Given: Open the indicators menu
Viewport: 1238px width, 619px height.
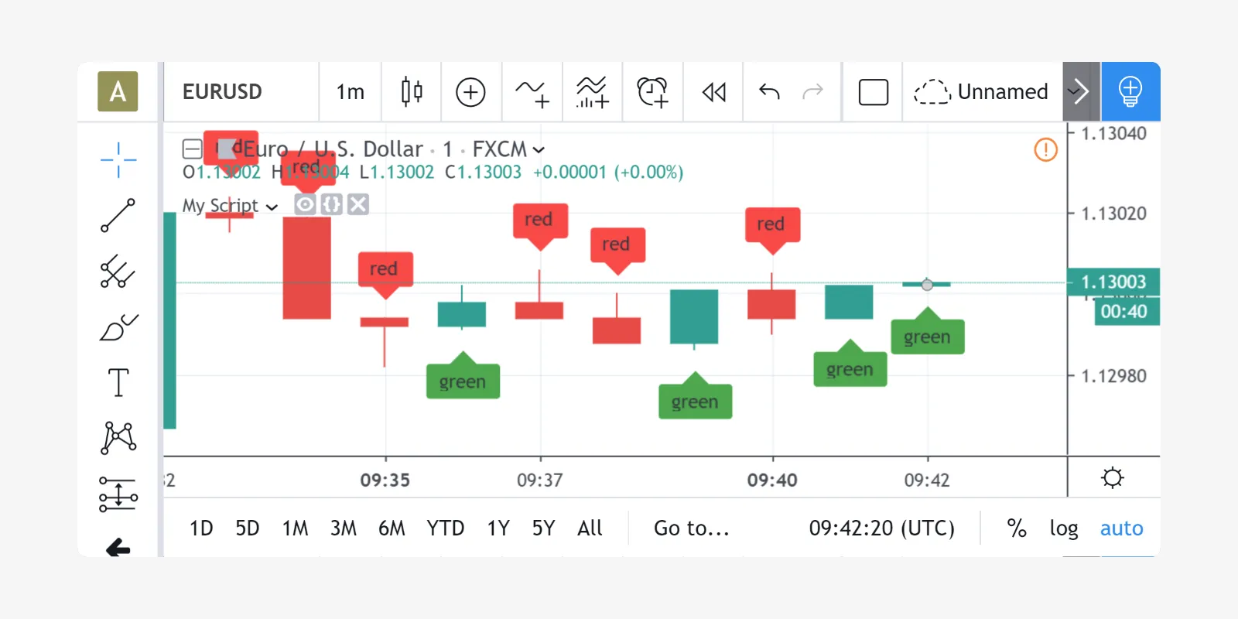Looking at the screenshot, I should click(x=532, y=92).
